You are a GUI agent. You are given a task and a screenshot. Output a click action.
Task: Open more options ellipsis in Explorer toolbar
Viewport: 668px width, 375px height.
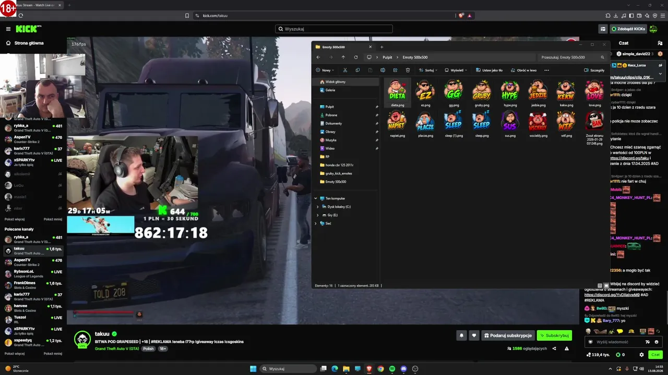(546, 70)
